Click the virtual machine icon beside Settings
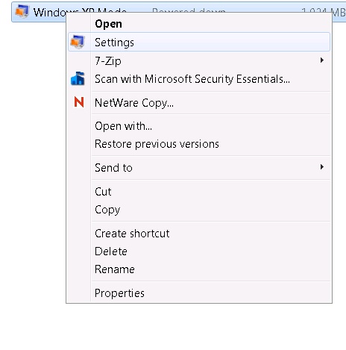 pyautogui.click(x=78, y=42)
